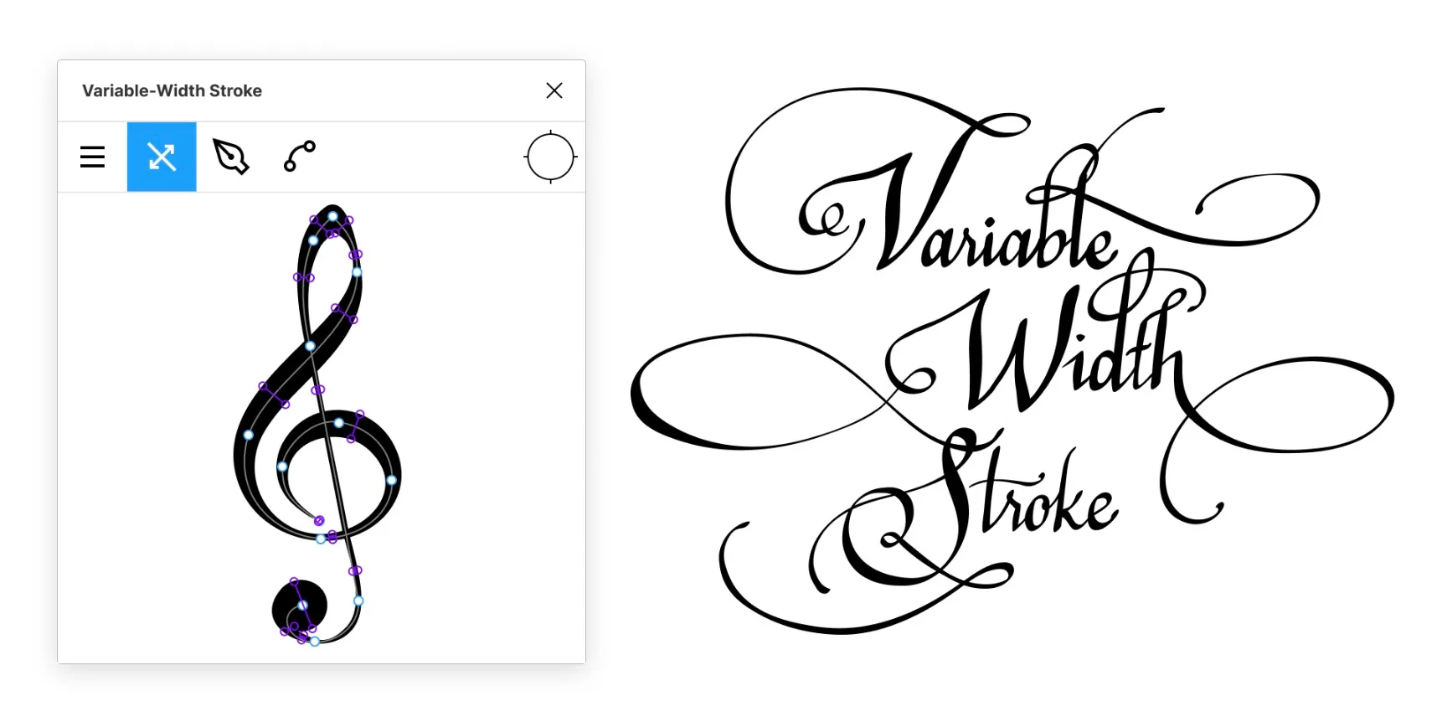Screen dimensions: 1442x722
Task: Select the Pen tool icon
Action: click(x=231, y=157)
